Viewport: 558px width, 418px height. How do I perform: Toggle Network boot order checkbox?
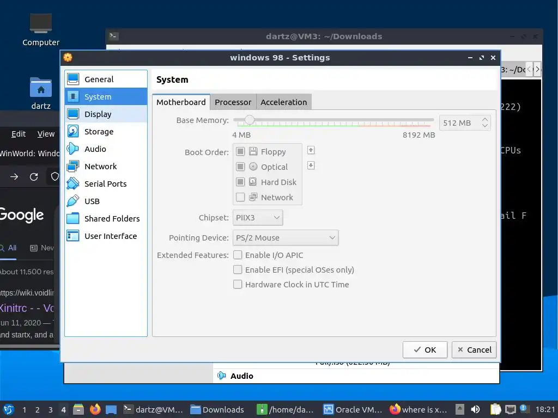(240, 197)
